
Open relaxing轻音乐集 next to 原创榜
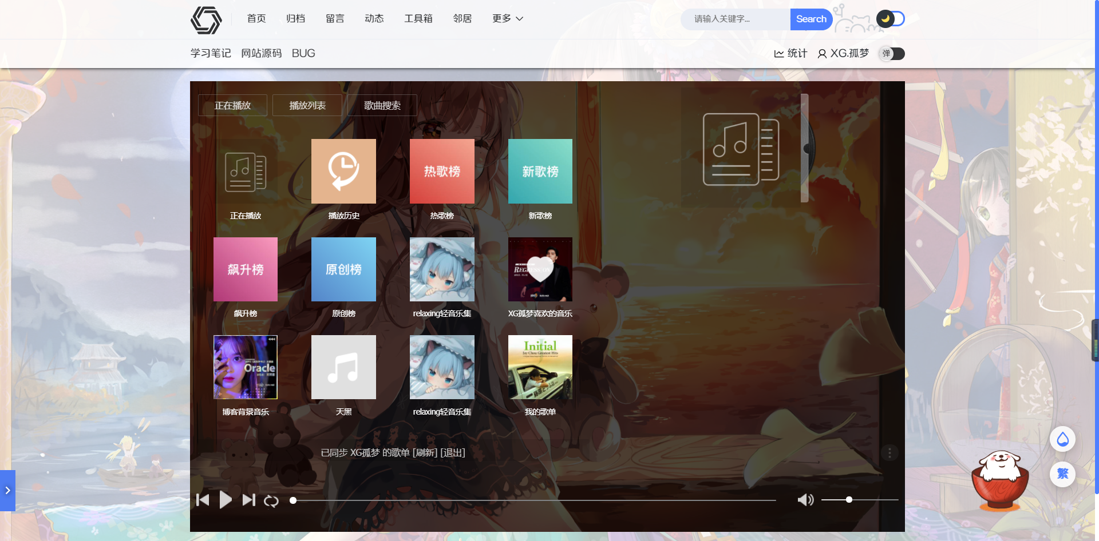coord(442,269)
